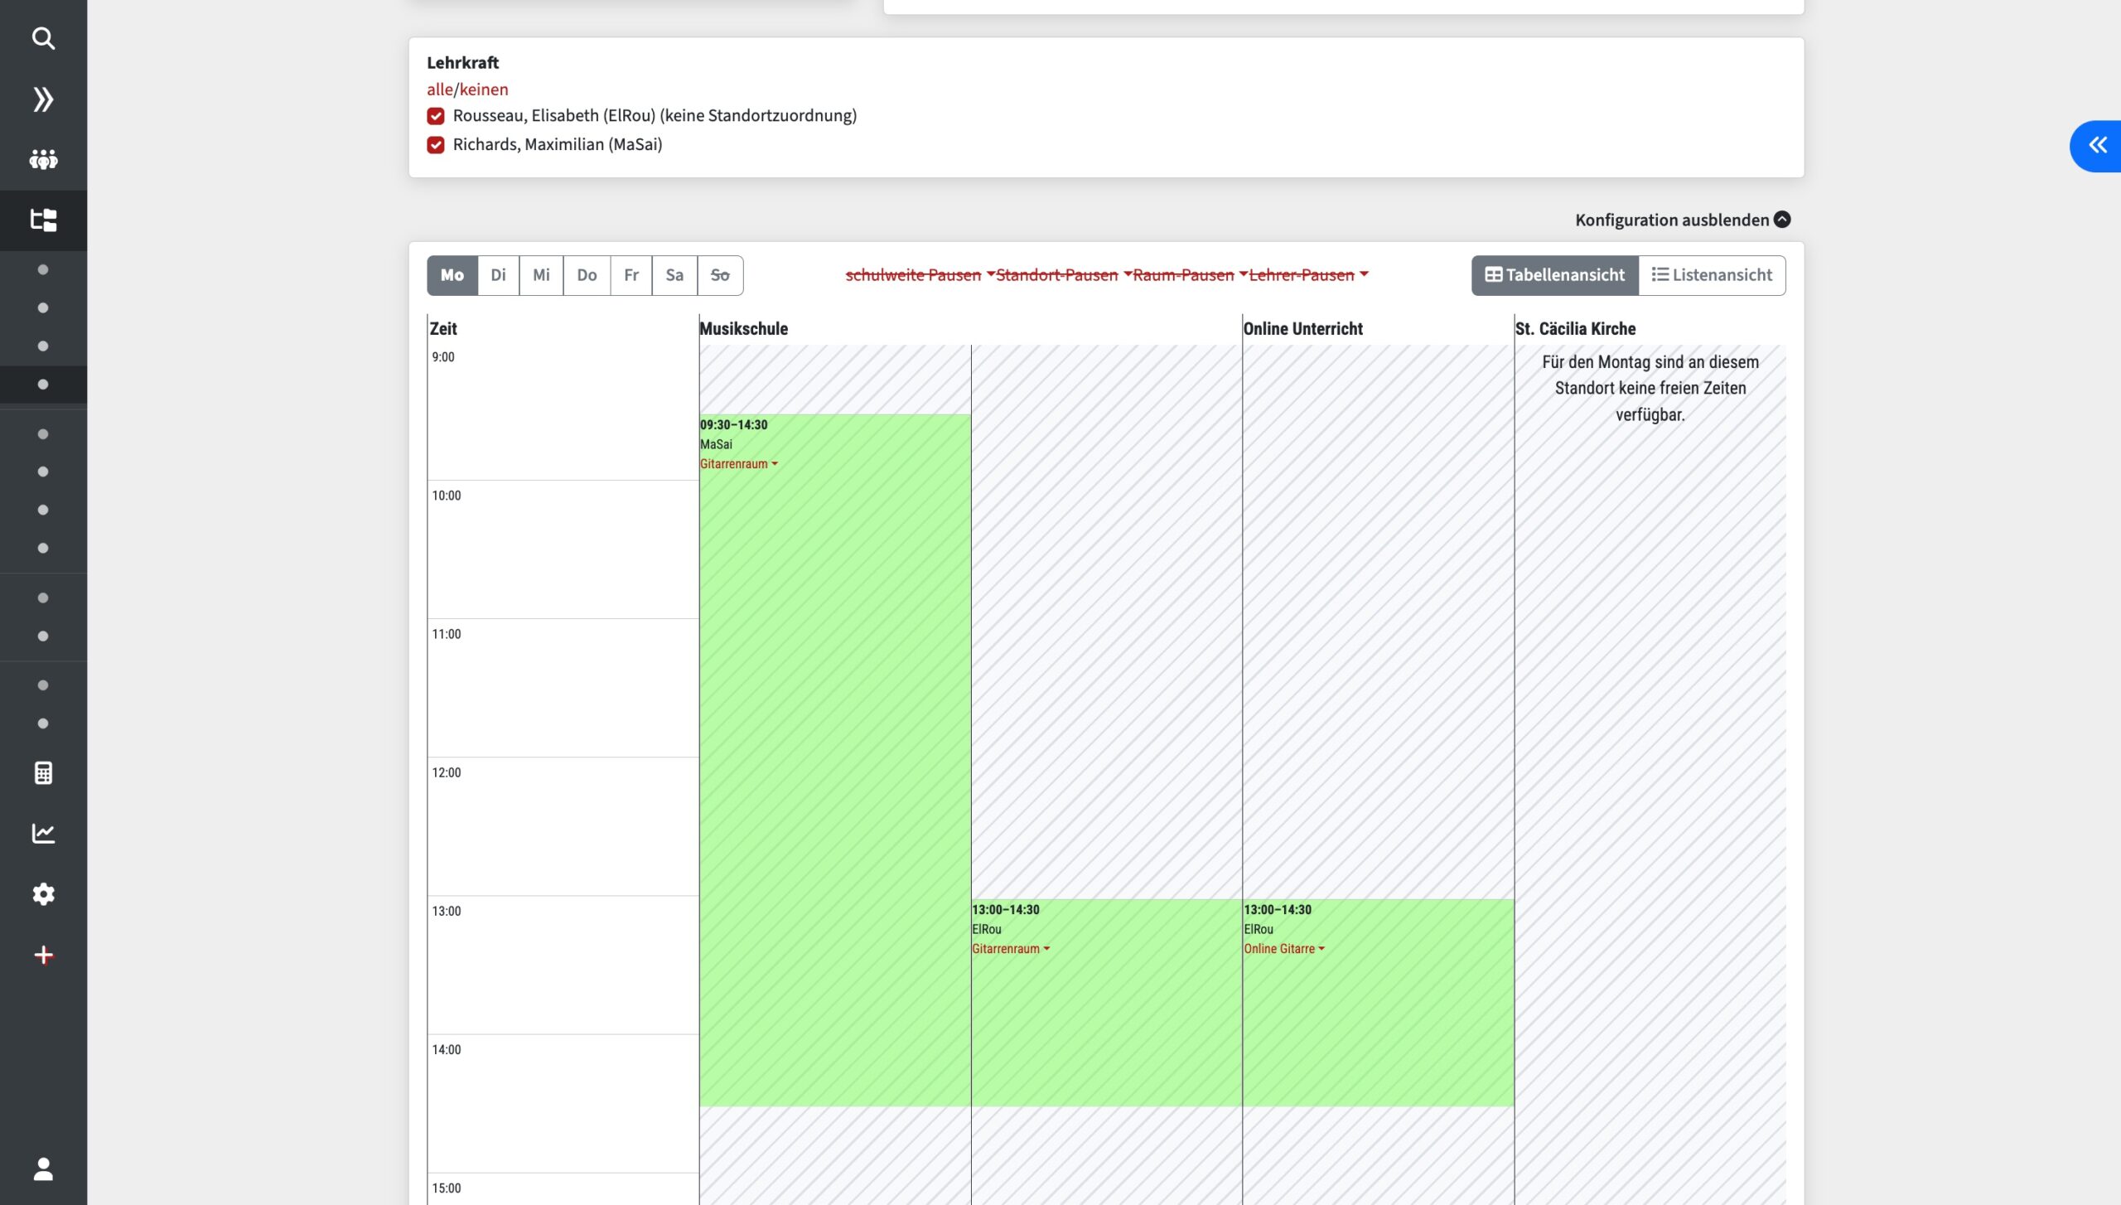Open the search icon in sidebar
Viewport: 2121px width, 1205px height.
click(43, 38)
